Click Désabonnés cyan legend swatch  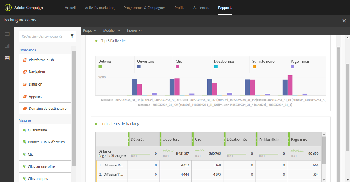pyautogui.click(x=216, y=67)
